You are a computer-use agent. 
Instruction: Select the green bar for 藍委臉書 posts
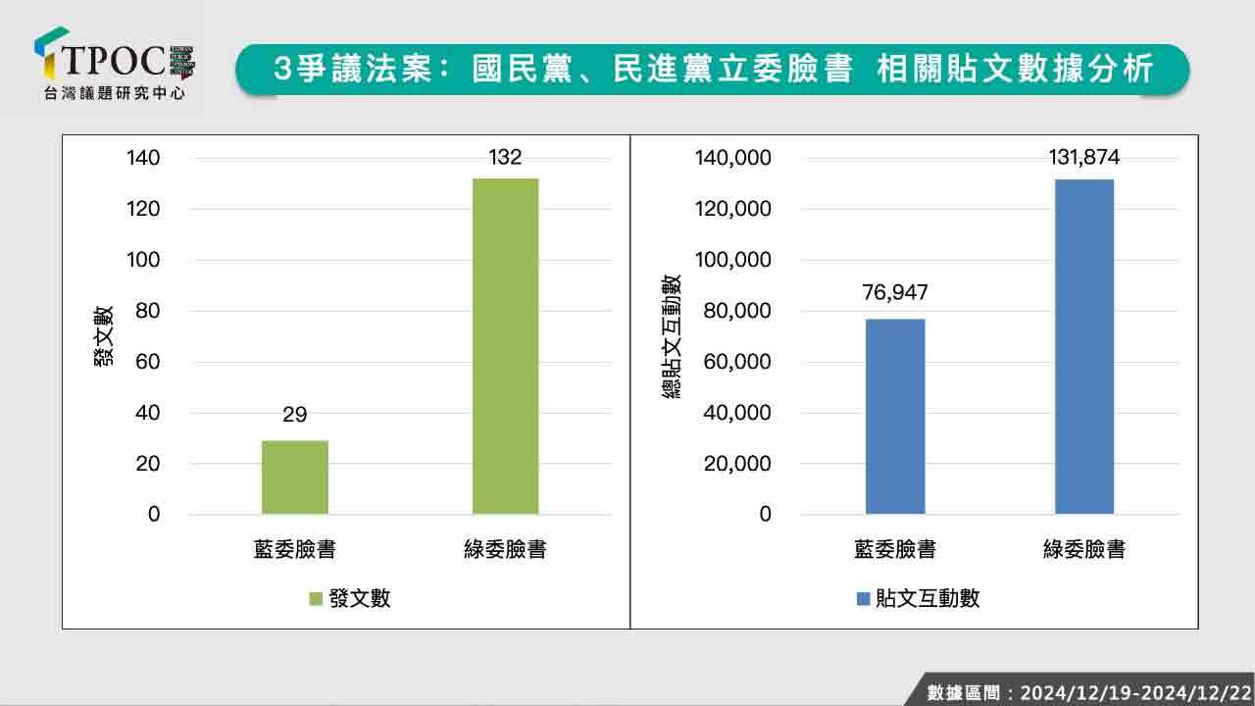coord(294,477)
